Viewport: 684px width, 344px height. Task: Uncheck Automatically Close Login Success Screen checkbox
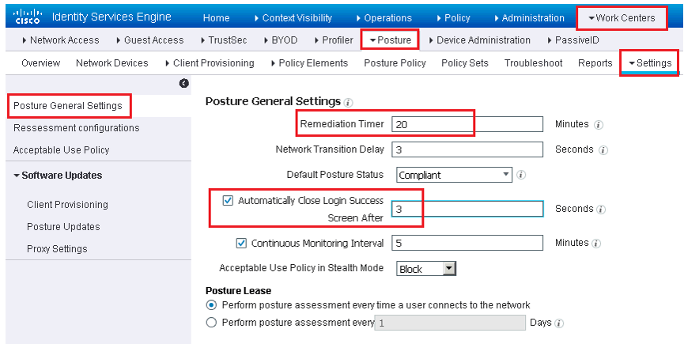tap(228, 201)
